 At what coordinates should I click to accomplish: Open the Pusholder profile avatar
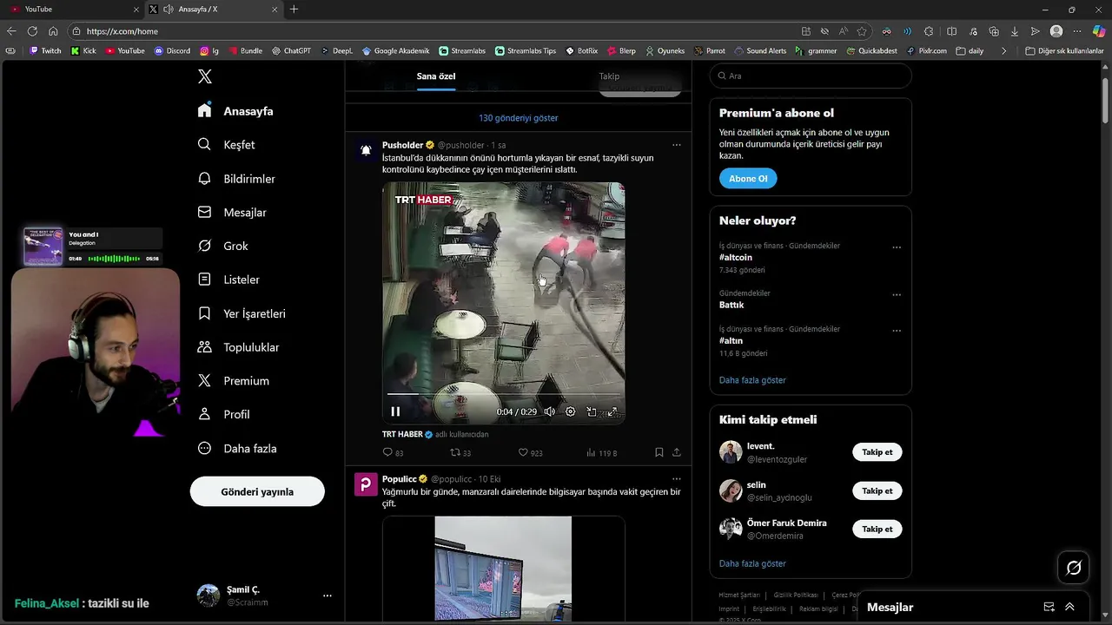tap(366, 150)
